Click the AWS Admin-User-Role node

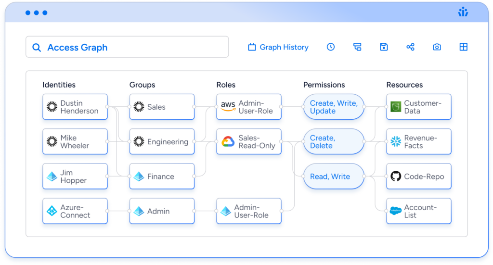(249, 107)
